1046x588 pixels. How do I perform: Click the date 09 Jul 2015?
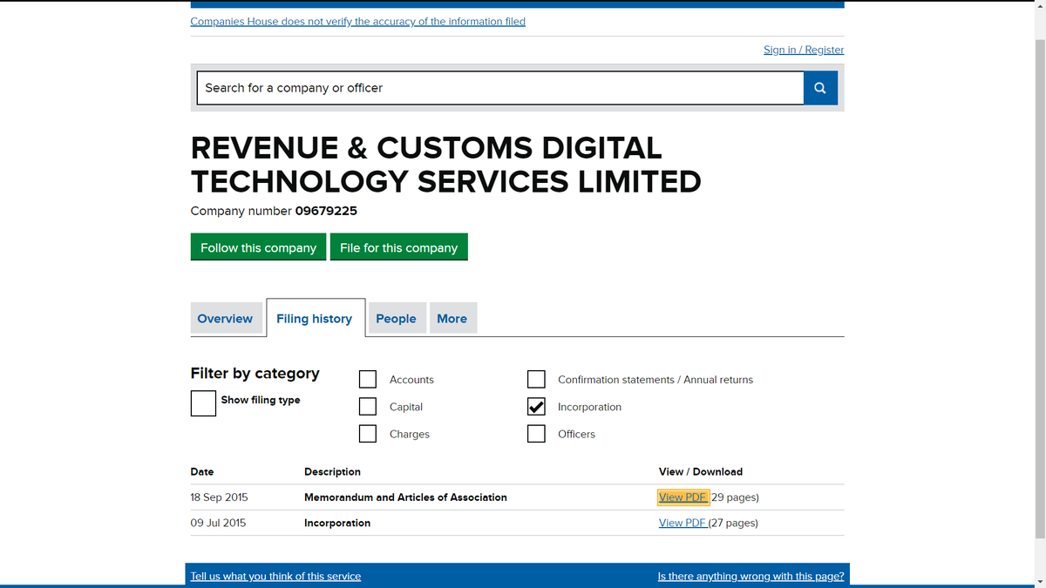tap(218, 523)
